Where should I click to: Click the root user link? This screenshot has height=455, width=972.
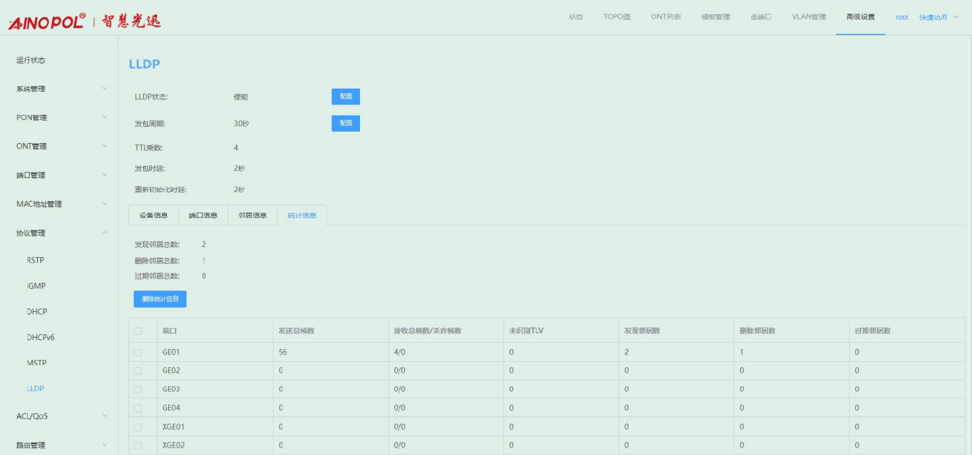902,17
